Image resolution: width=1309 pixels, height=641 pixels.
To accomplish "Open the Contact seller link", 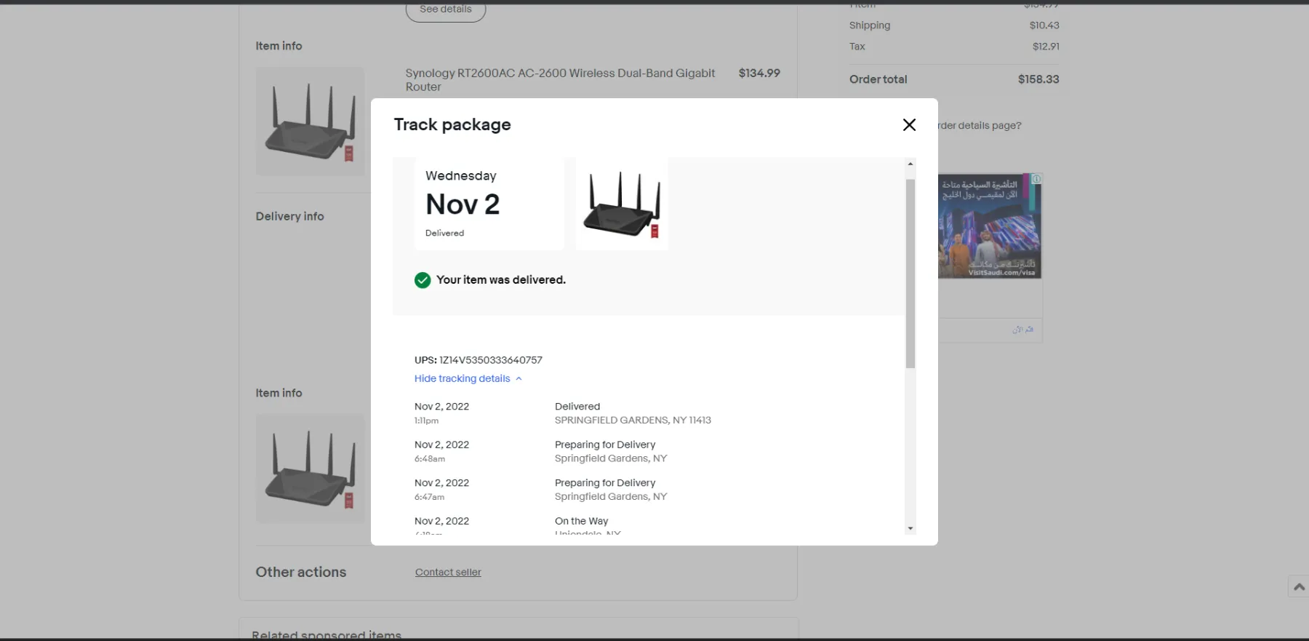I will coord(448,573).
